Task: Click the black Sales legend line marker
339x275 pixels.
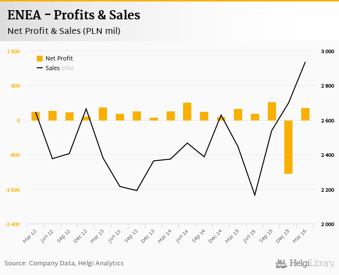Action: pos(40,68)
